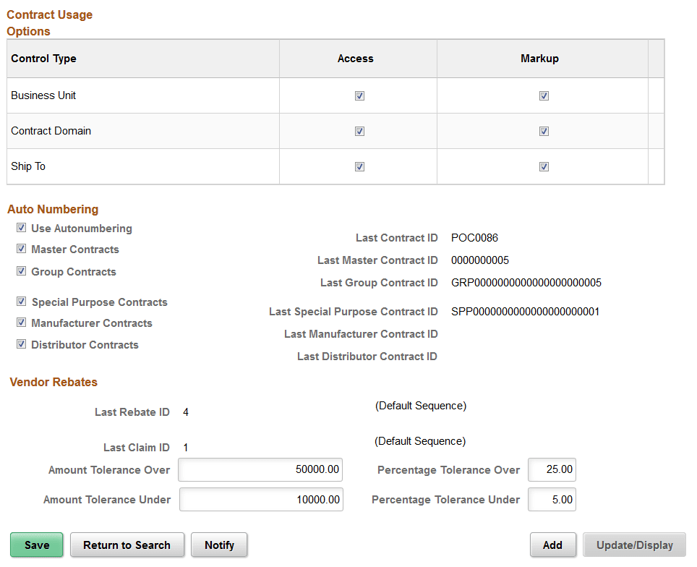Select the Amount Tolerance Over field
This screenshot has width=697, height=567.
pyautogui.click(x=261, y=469)
